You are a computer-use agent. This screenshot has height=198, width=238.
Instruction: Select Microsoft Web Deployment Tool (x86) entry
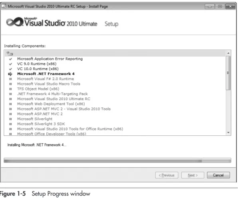click(51, 104)
